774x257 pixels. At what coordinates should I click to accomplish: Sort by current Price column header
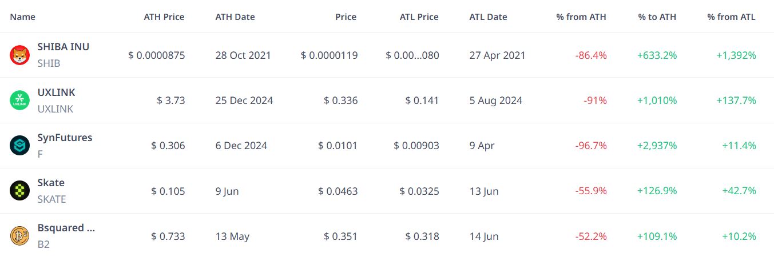coord(346,17)
